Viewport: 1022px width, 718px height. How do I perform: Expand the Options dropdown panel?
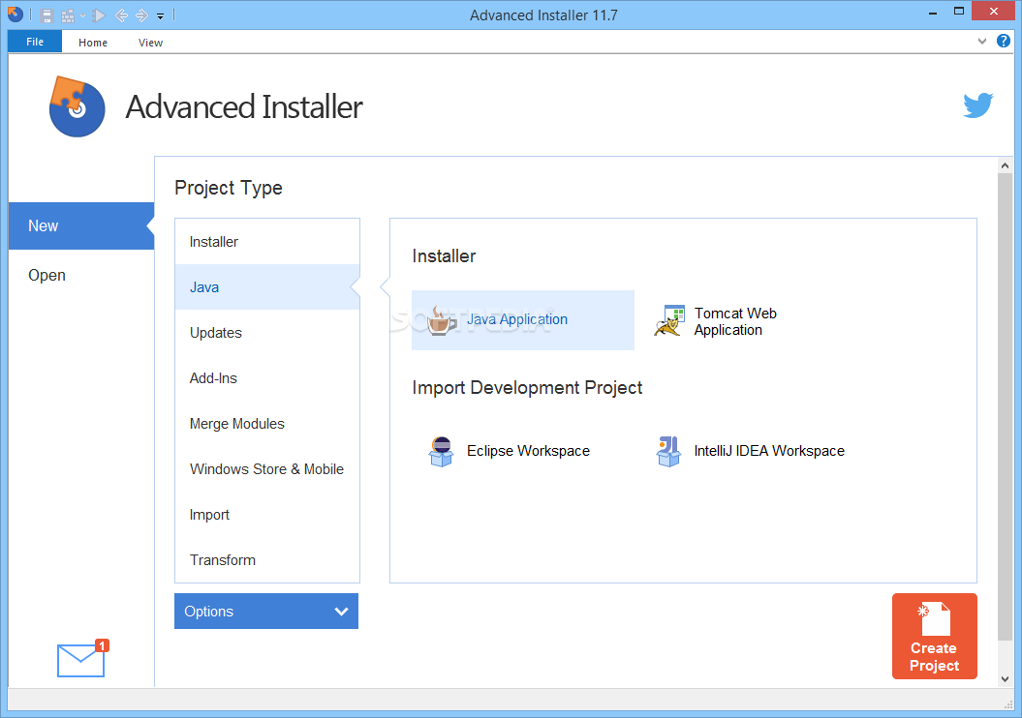(x=266, y=612)
